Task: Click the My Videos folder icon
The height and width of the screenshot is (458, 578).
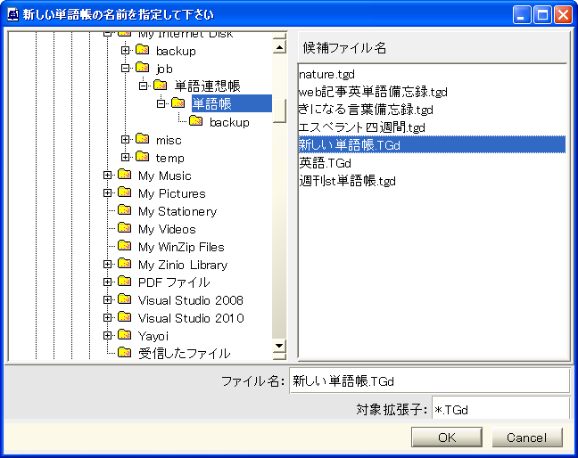Action: [x=125, y=228]
